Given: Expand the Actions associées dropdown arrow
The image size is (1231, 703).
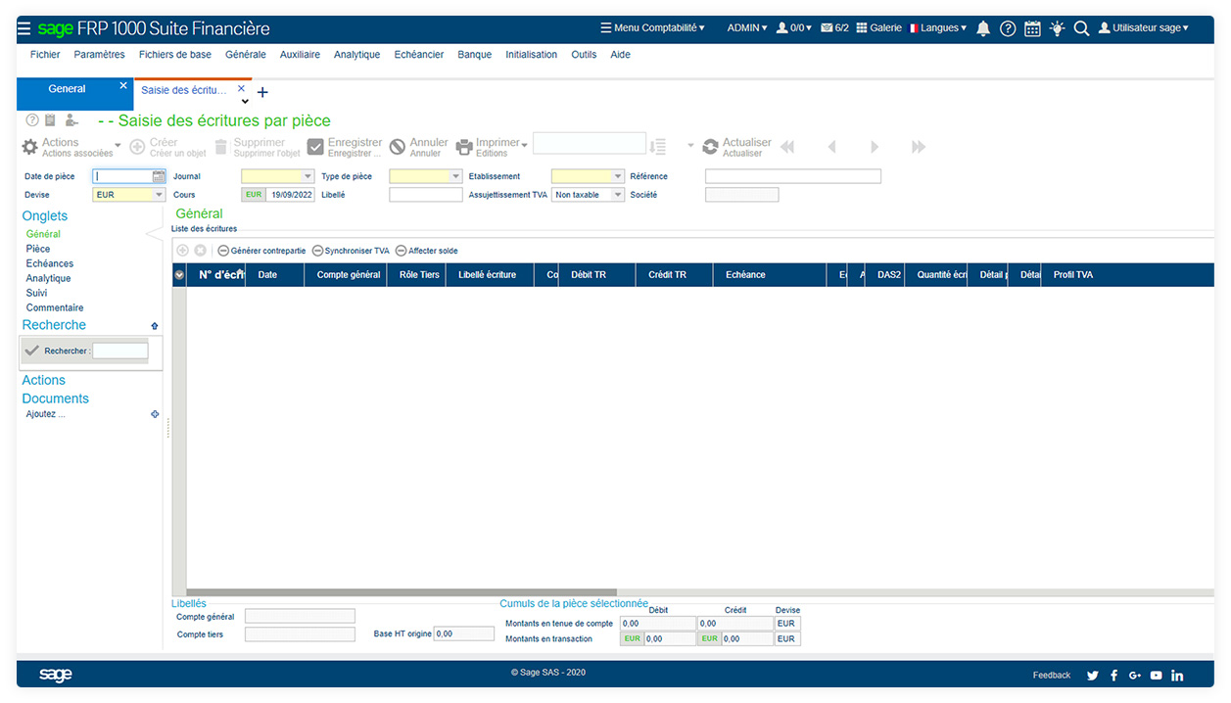Looking at the screenshot, I should click(118, 147).
